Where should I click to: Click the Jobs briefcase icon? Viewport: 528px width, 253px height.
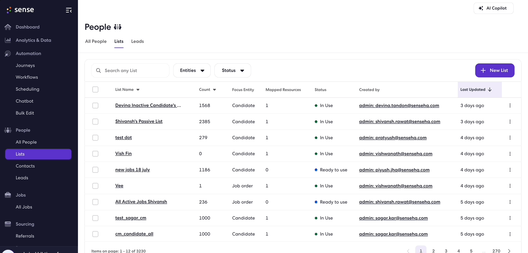coord(8,195)
